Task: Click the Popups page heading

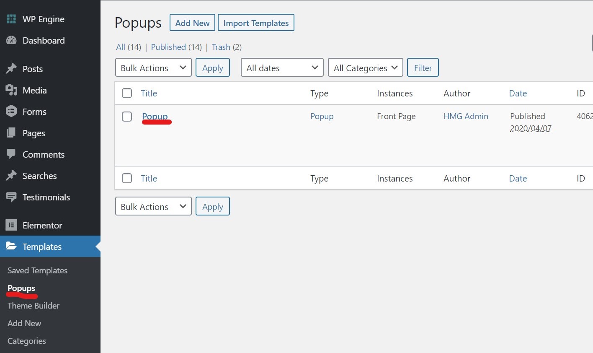Action: point(138,23)
